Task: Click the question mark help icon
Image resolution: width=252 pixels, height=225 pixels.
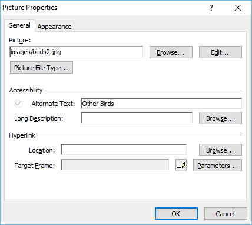Action: click(211, 8)
